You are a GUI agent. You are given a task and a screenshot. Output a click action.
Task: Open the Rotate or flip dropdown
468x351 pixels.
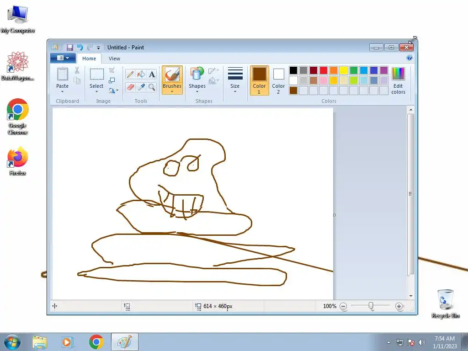click(x=113, y=90)
